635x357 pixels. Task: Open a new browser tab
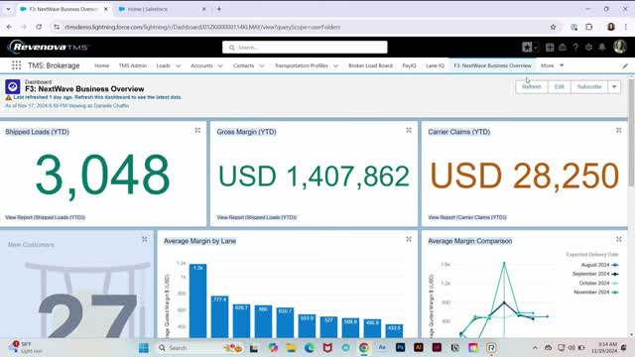(x=218, y=9)
